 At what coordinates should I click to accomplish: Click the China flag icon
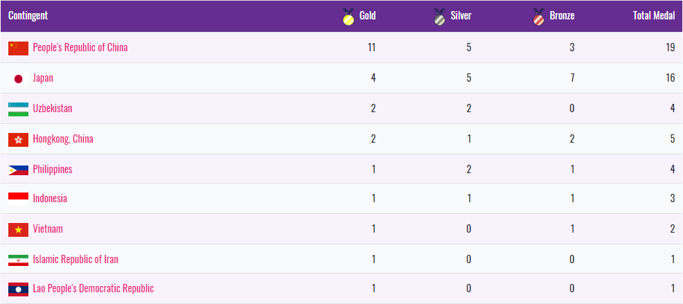coord(19,48)
